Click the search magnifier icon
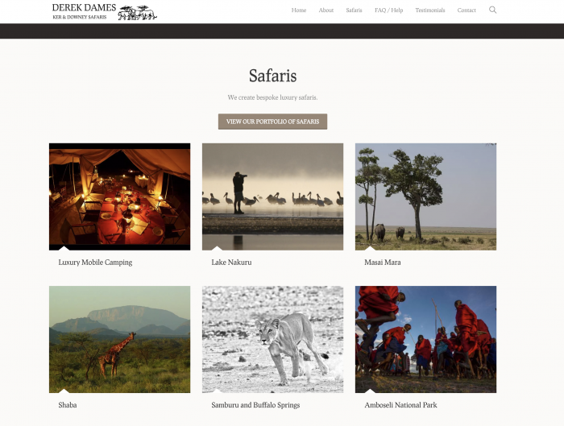The height and width of the screenshot is (426, 564). click(492, 10)
